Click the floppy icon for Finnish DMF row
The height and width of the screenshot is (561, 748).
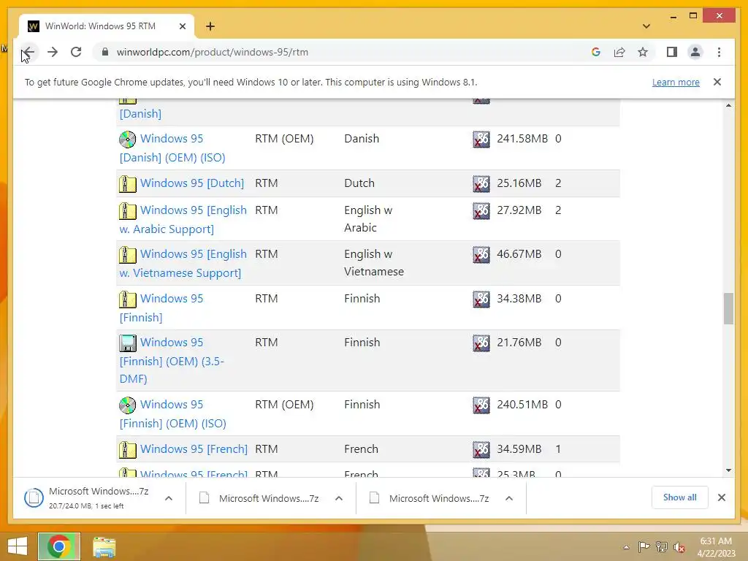[127, 343]
